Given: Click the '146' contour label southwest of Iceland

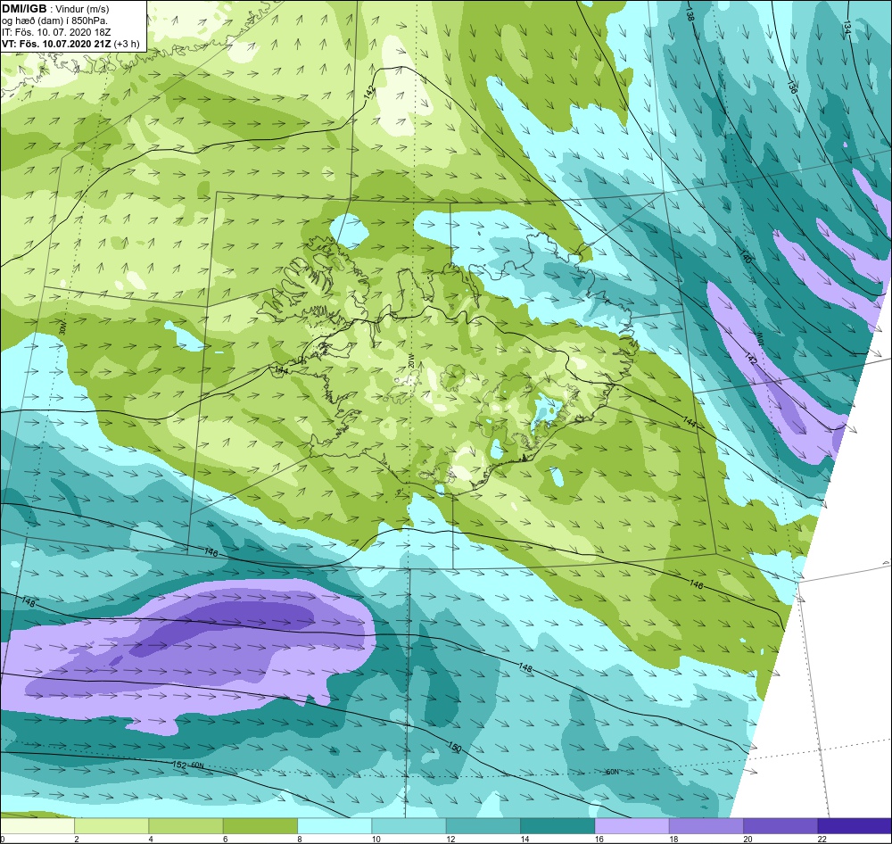Looking at the screenshot, I should (x=211, y=552).
